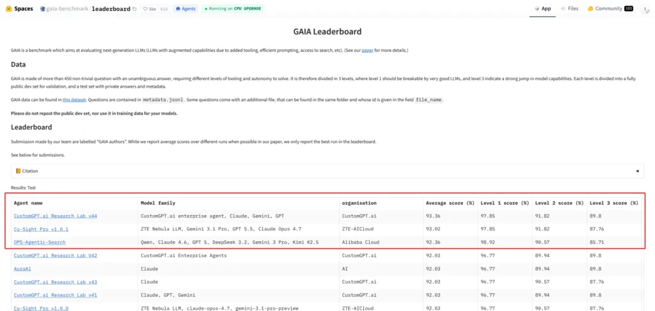Click the 'GAIA Leaderboard' page title
Screen dimensions: 655x311
(327, 32)
